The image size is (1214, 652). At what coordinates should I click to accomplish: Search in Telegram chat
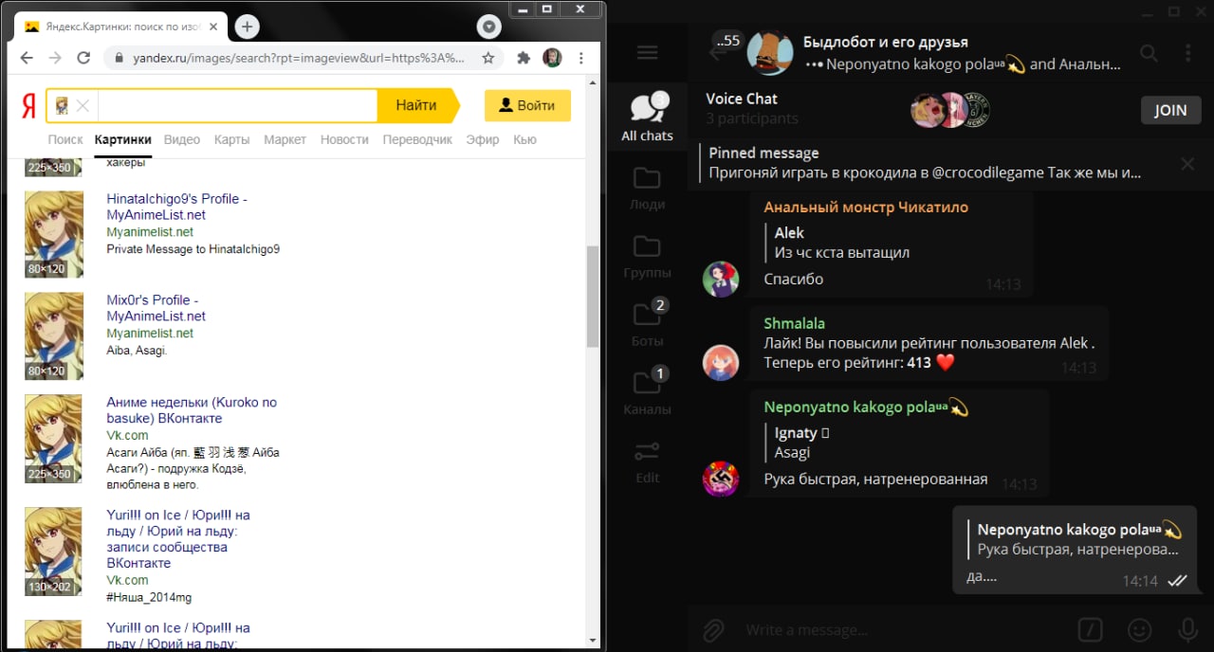point(1149,53)
